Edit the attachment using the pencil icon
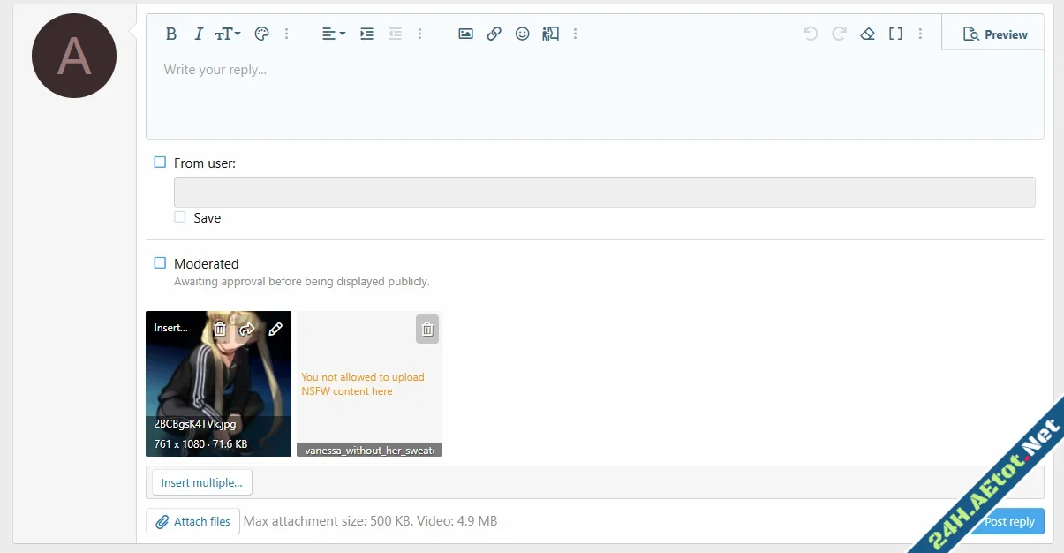 pyautogui.click(x=275, y=329)
